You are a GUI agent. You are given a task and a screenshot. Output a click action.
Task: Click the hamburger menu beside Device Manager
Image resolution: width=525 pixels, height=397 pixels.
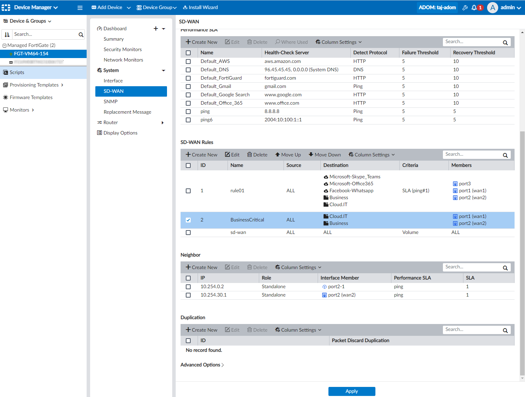pyautogui.click(x=80, y=7)
